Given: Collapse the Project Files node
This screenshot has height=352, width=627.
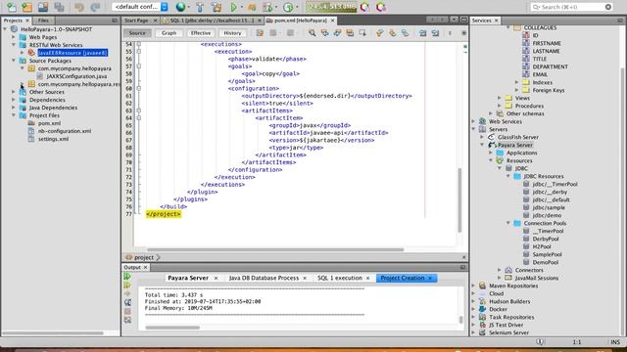Looking at the screenshot, I should coord(14,115).
